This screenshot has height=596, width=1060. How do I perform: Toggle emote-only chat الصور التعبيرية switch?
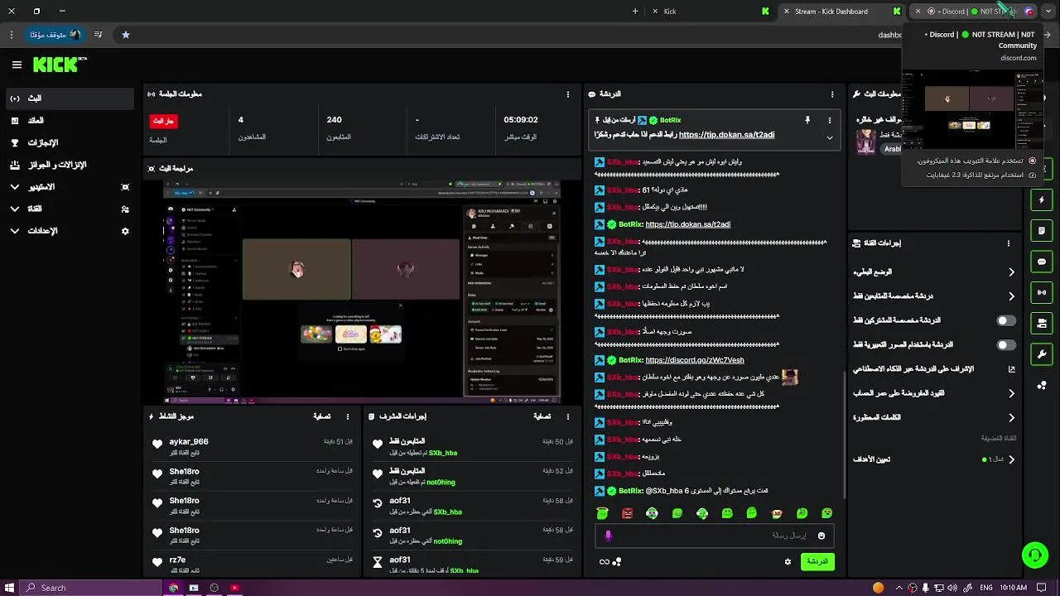(1006, 344)
